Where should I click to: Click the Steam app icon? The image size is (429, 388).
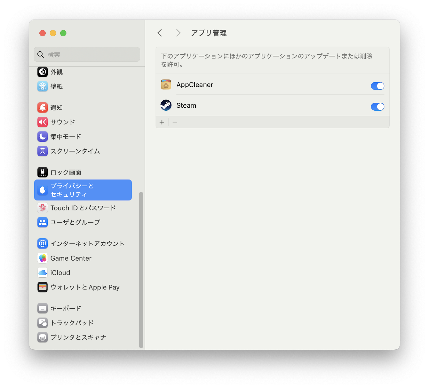point(166,105)
